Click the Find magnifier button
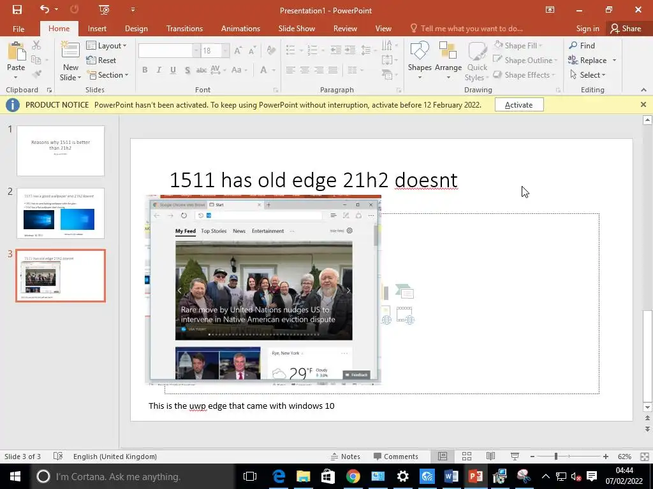The image size is (653, 489). click(x=582, y=45)
